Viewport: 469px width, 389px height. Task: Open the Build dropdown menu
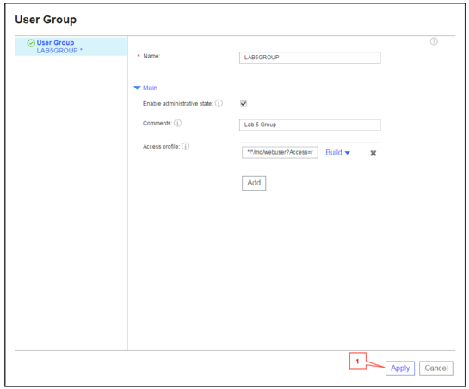337,152
